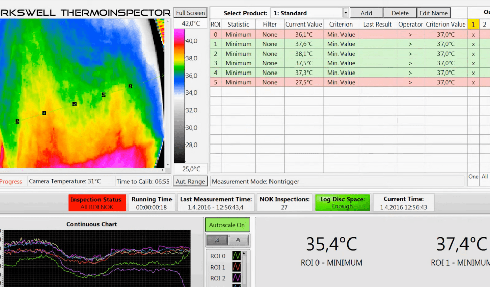Image resolution: width=490 pixels, height=287 pixels.
Task: Click Current Value 36,1°C cell
Action: coord(304,34)
